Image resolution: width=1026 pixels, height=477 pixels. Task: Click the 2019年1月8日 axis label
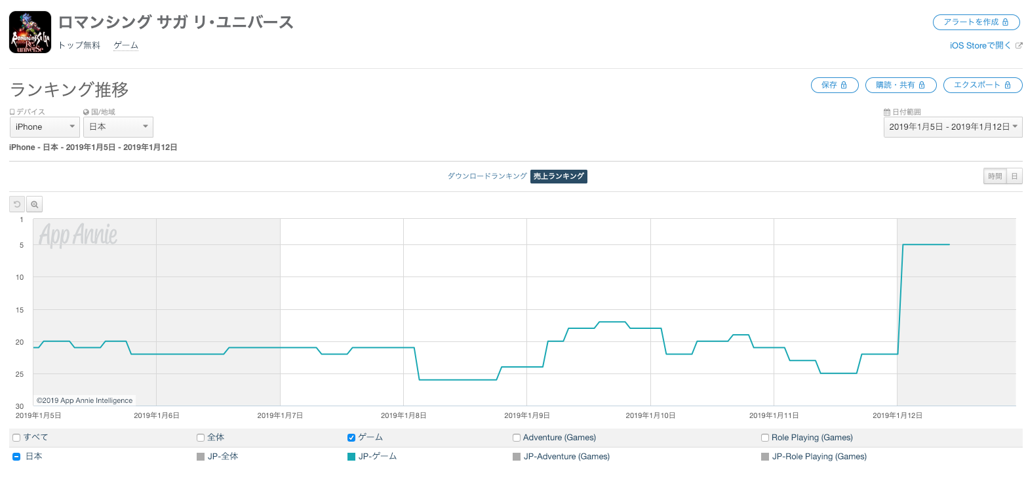point(403,415)
